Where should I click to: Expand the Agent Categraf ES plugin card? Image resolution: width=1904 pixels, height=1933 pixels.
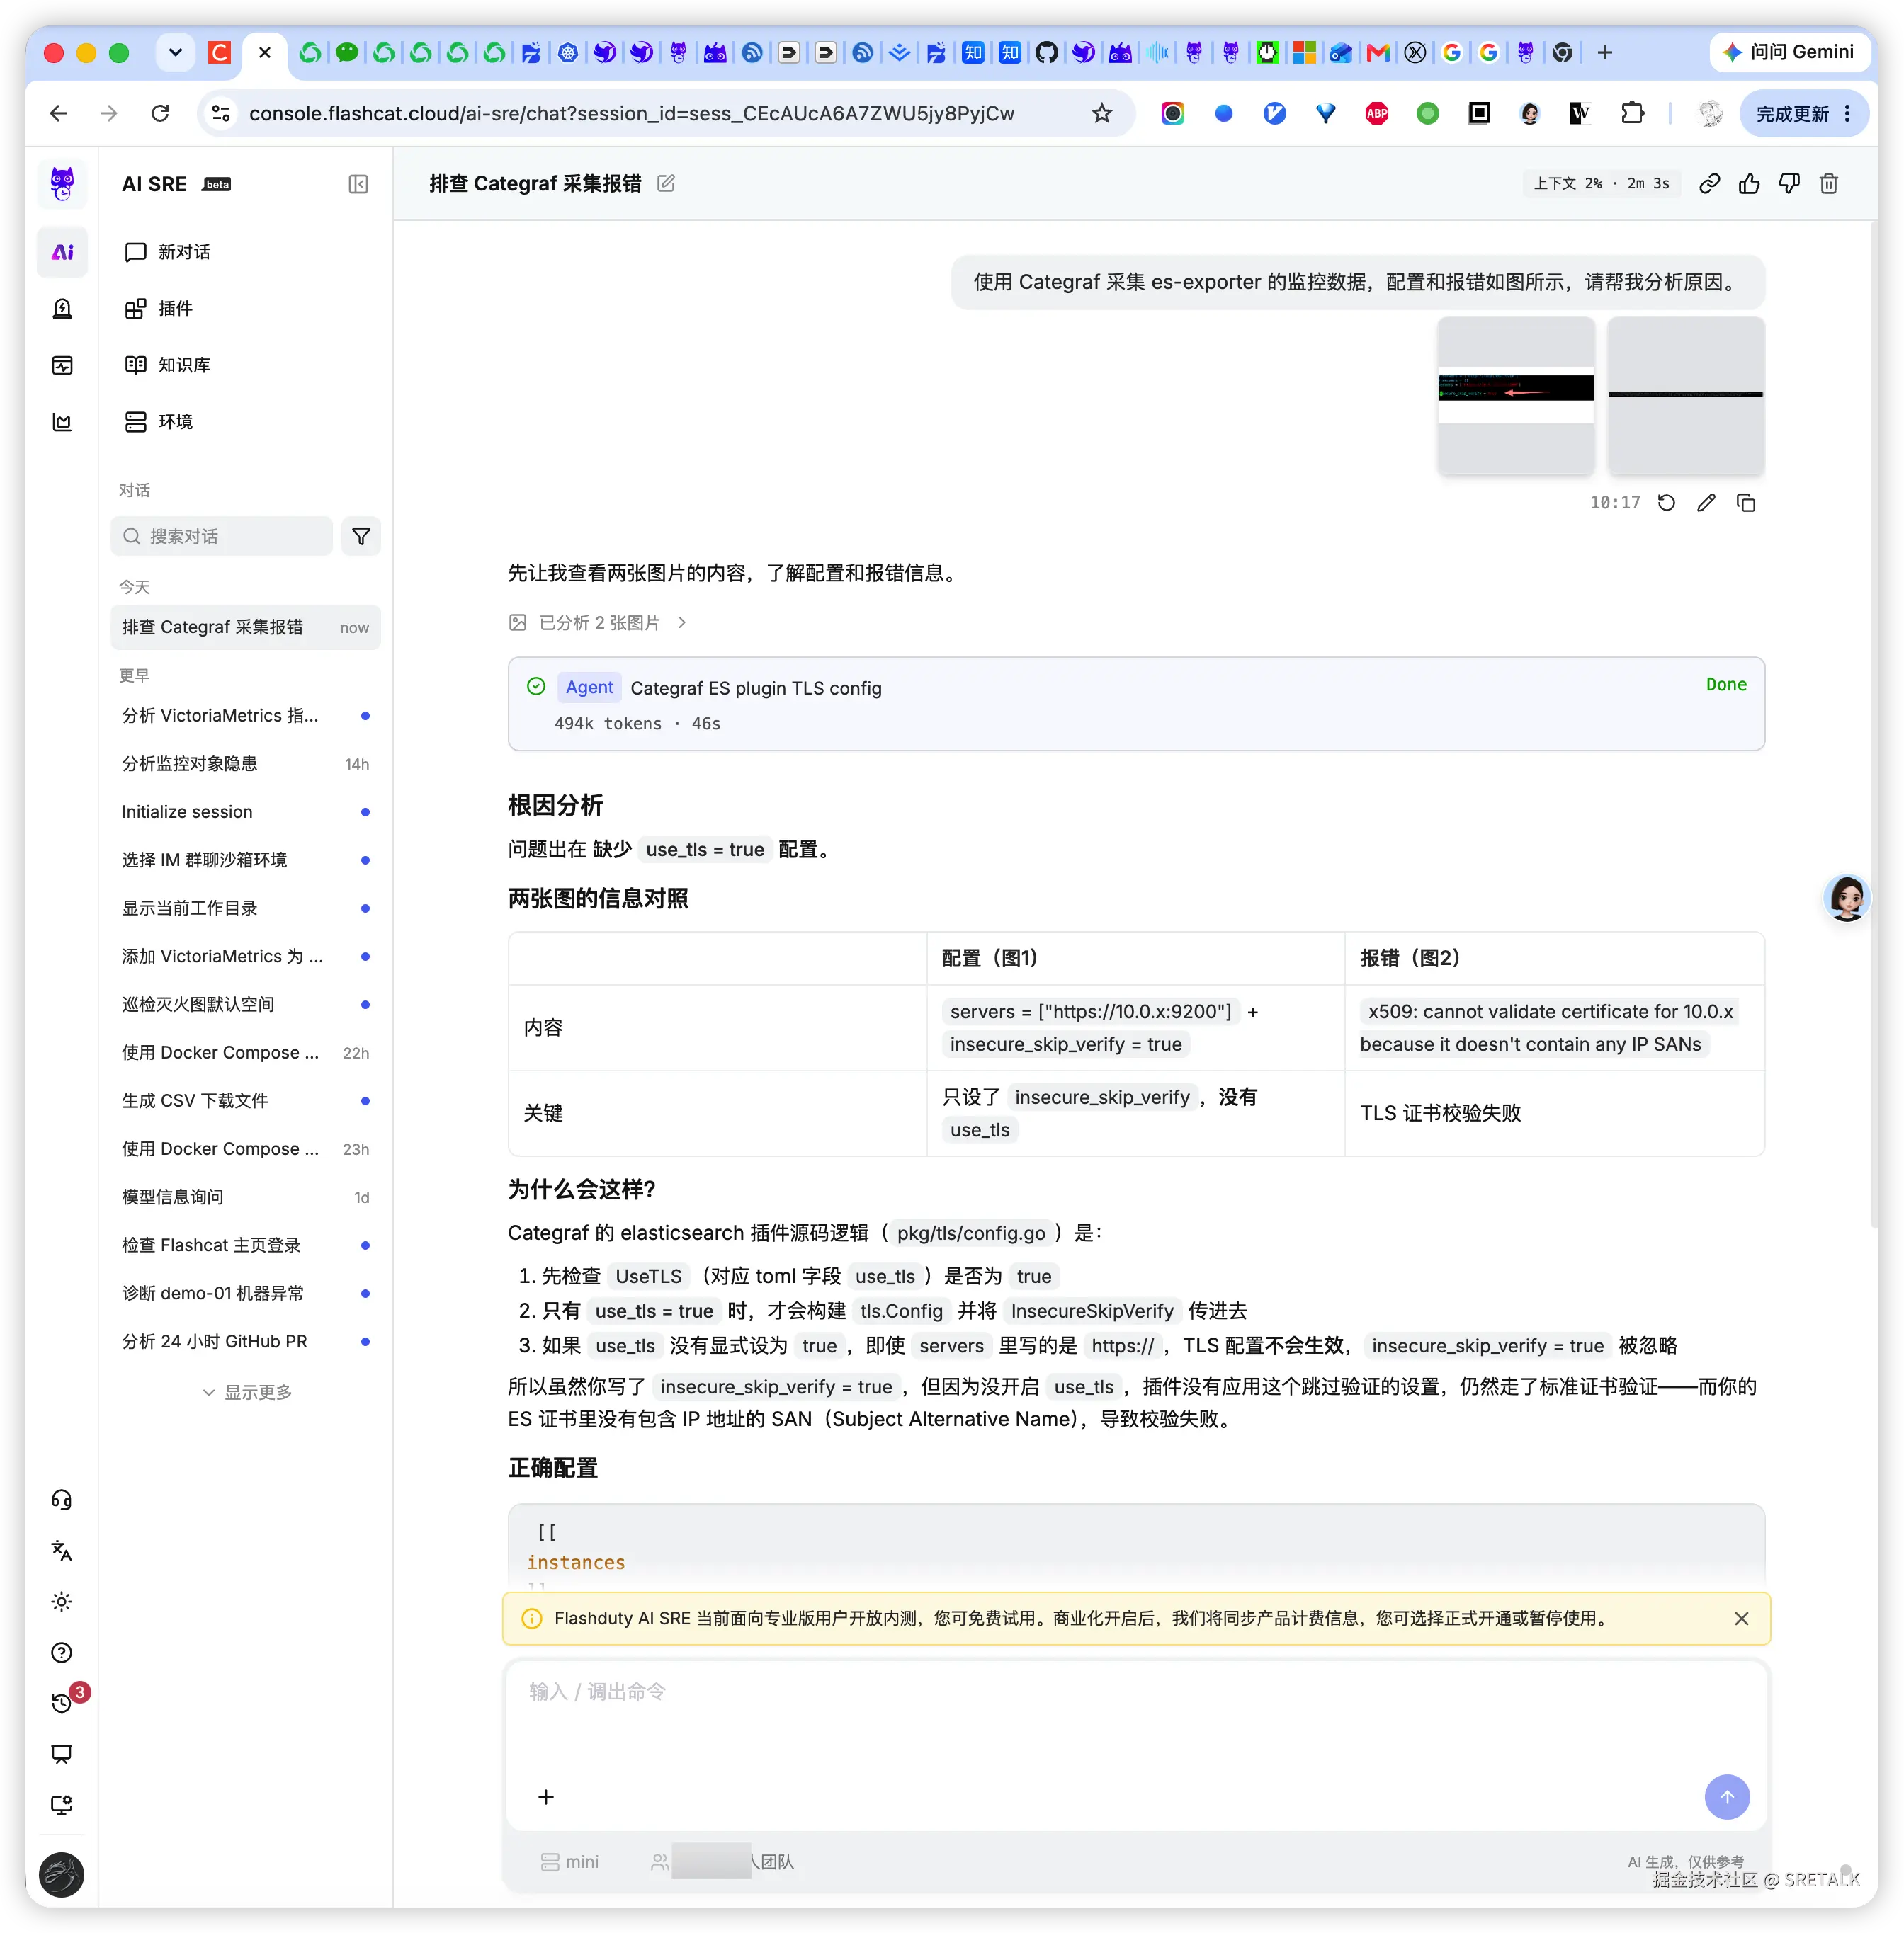click(1136, 704)
